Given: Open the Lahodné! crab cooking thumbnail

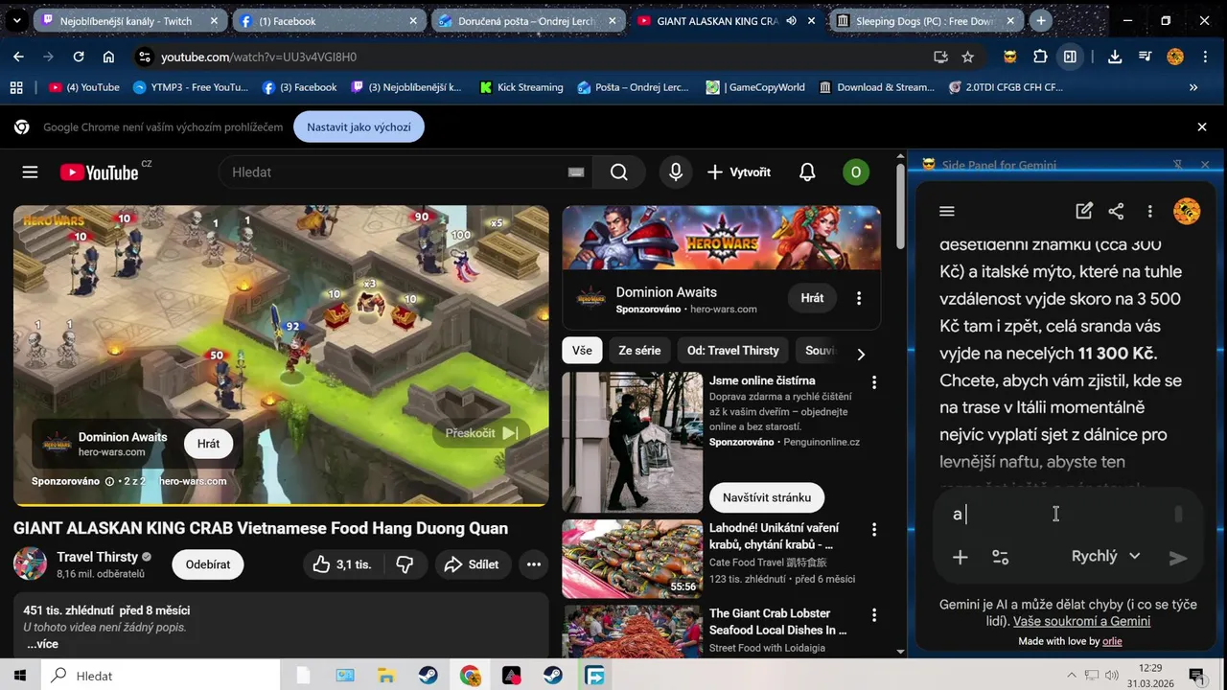Looking at the screenshot, I should pos(632,559).
